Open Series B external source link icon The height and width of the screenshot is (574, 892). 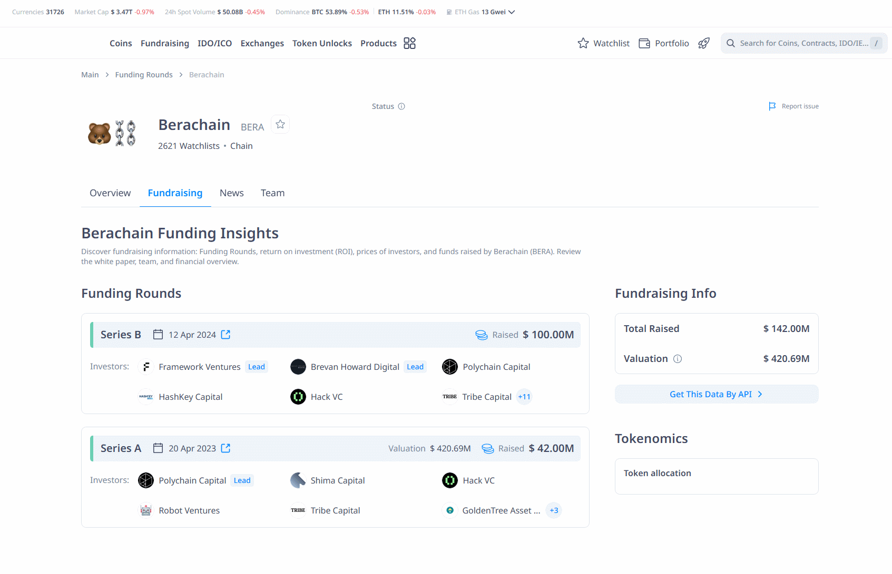click(226, 335)
